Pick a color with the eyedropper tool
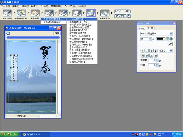 170,44
